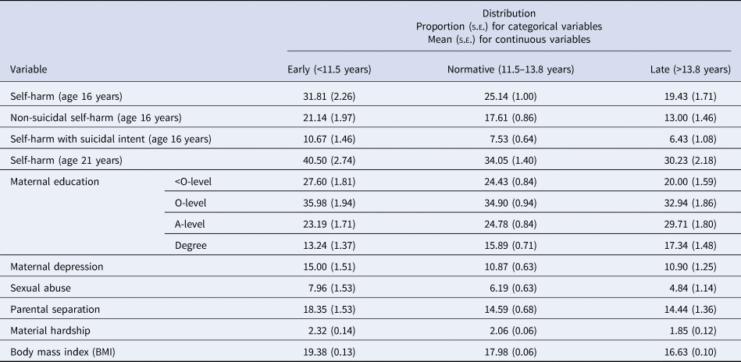Select the 'Self-harm (age 16 years)' row label
Image resolution: width=741 pixels, height=362 pixels.
coord(66,97)
